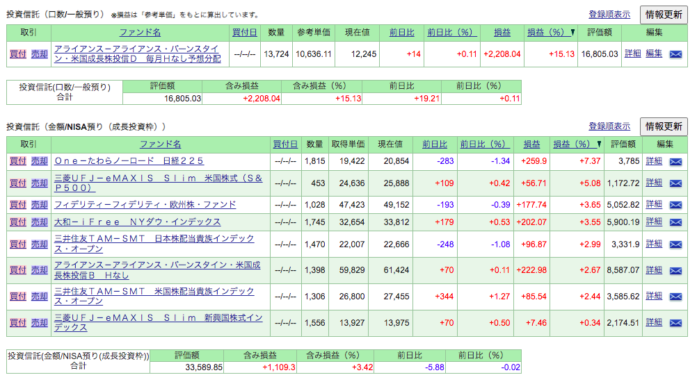Open 詳細 for eMAXIS Slim 米国株式 S&P500
The height and width of the screenshot is (382, 697).
[654, 183]
